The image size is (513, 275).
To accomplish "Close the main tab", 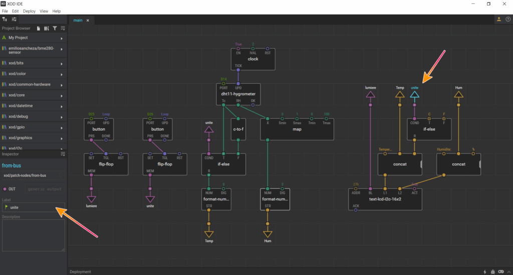I will [x=88, y=20].
